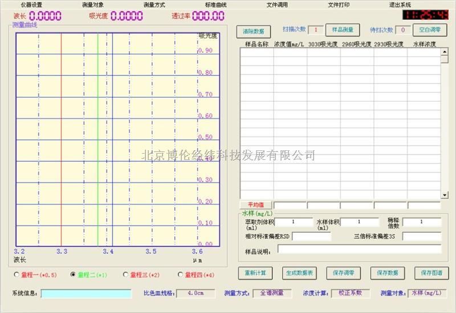Open the 标准曲线 menu
Viewport: 456px width, 313px height.
pos(216,5)
